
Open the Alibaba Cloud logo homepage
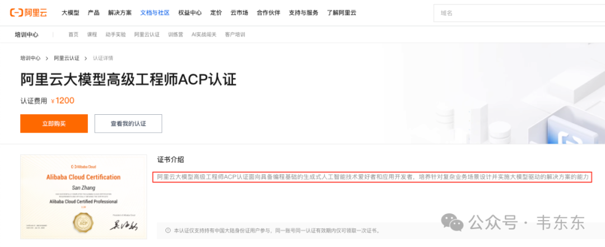click(28, 13)
